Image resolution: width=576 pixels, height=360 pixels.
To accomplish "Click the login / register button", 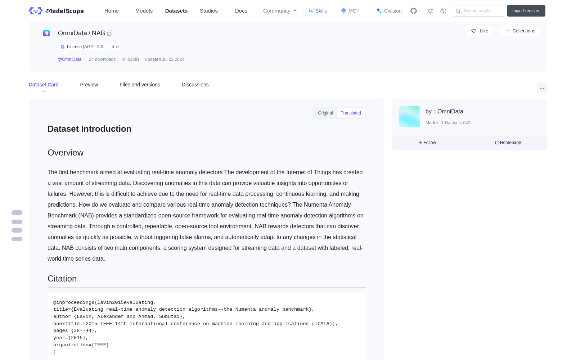I will coord(526,11).
